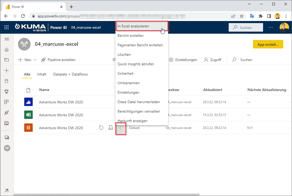
Task: Switch to the Inhalt tab
Action: [42, 74]
